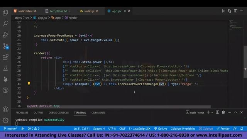Close the app.jsx tab
247x139 pixels.
click(x=129, y=11)
